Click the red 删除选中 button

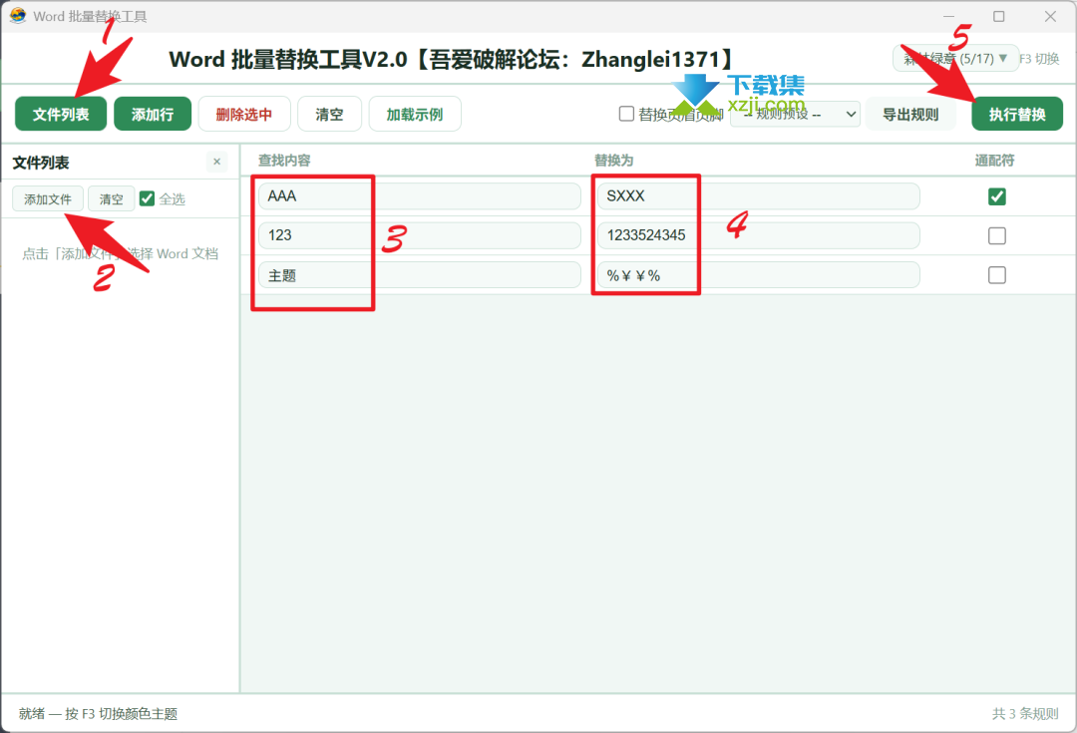point(244,114)
